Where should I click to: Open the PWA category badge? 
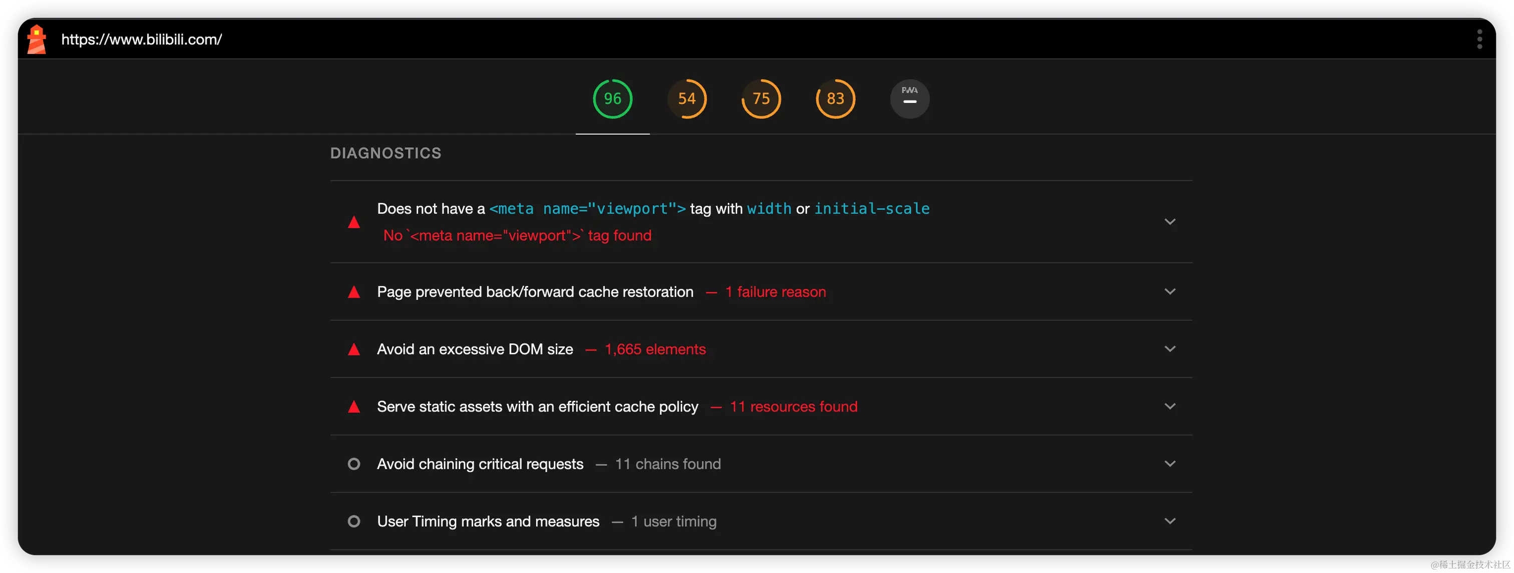909,98
